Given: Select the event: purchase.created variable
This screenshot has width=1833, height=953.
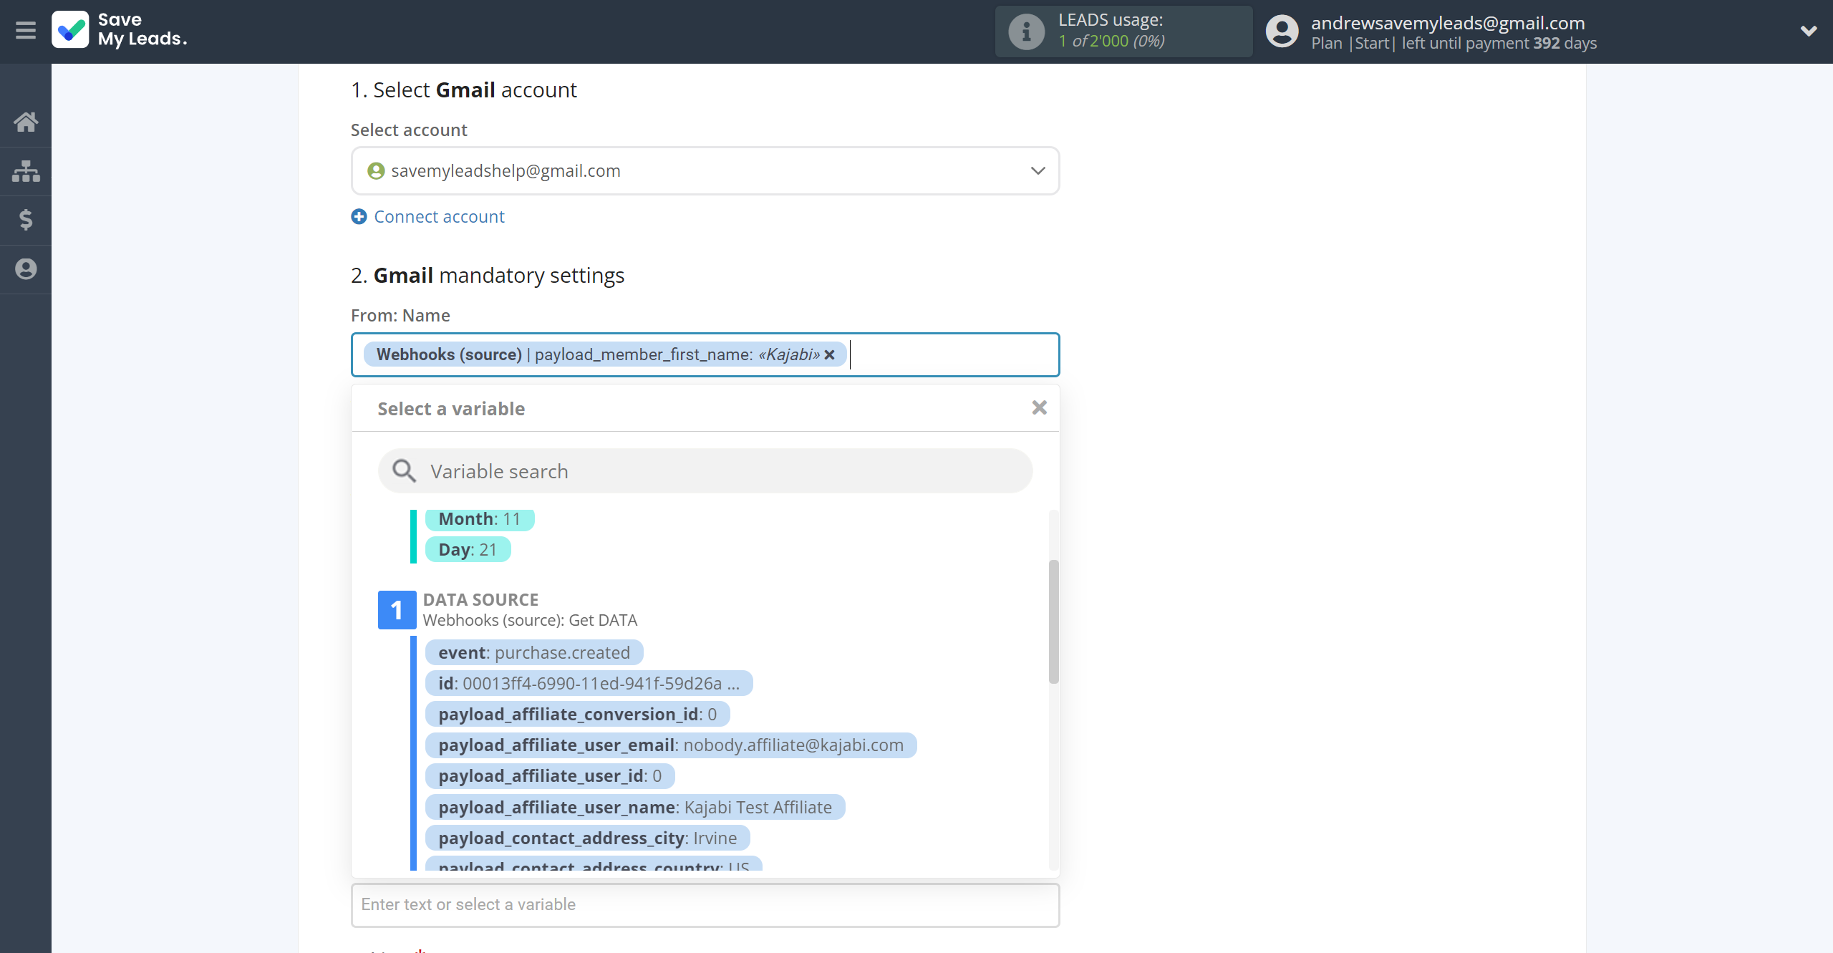Looking at the screenshot, I should tap(534, 653).
